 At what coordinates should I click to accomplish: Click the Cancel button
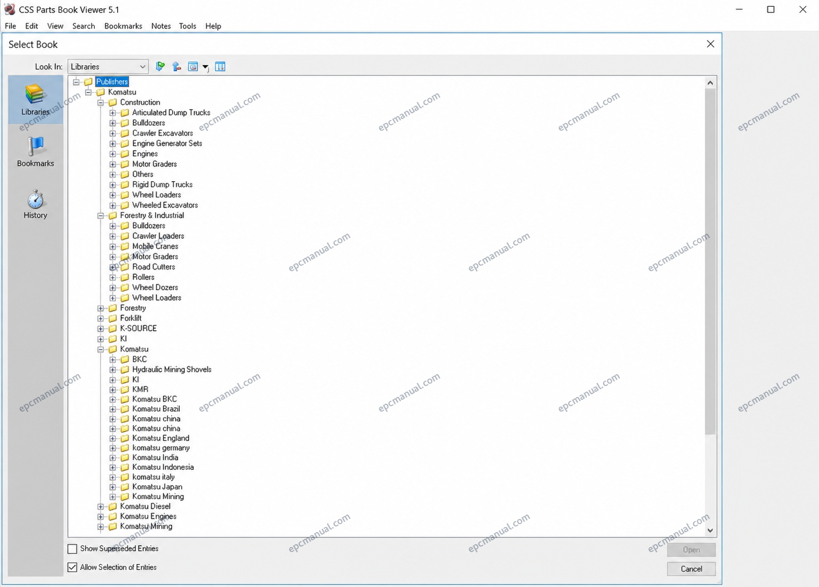[x=691, y=569]
